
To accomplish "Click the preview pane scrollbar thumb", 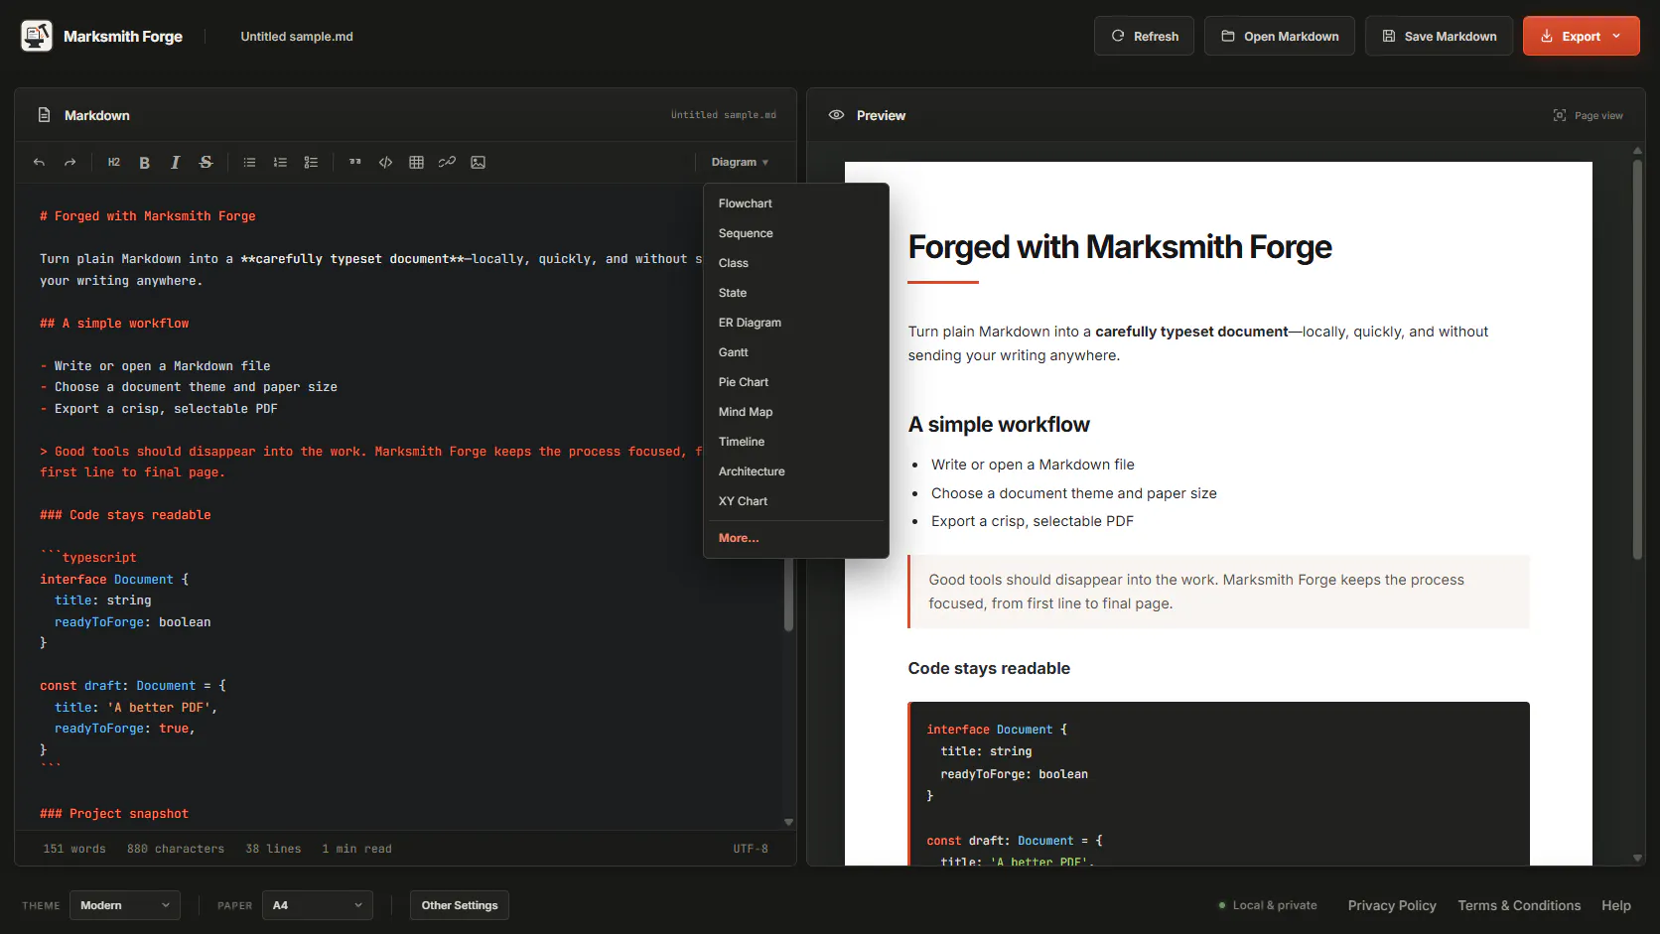I will click(x=1637, y=359).
